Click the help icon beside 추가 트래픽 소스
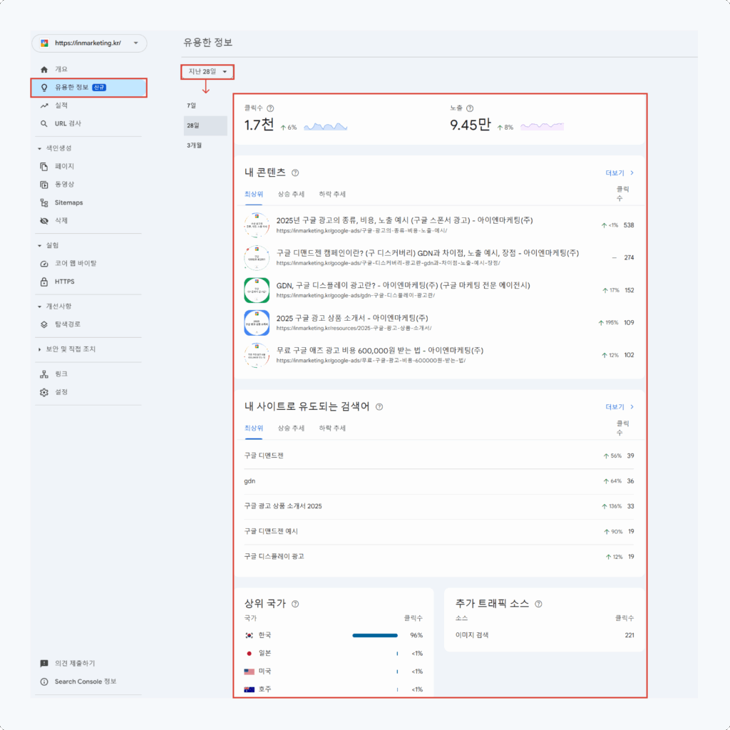 click(538, 604)
